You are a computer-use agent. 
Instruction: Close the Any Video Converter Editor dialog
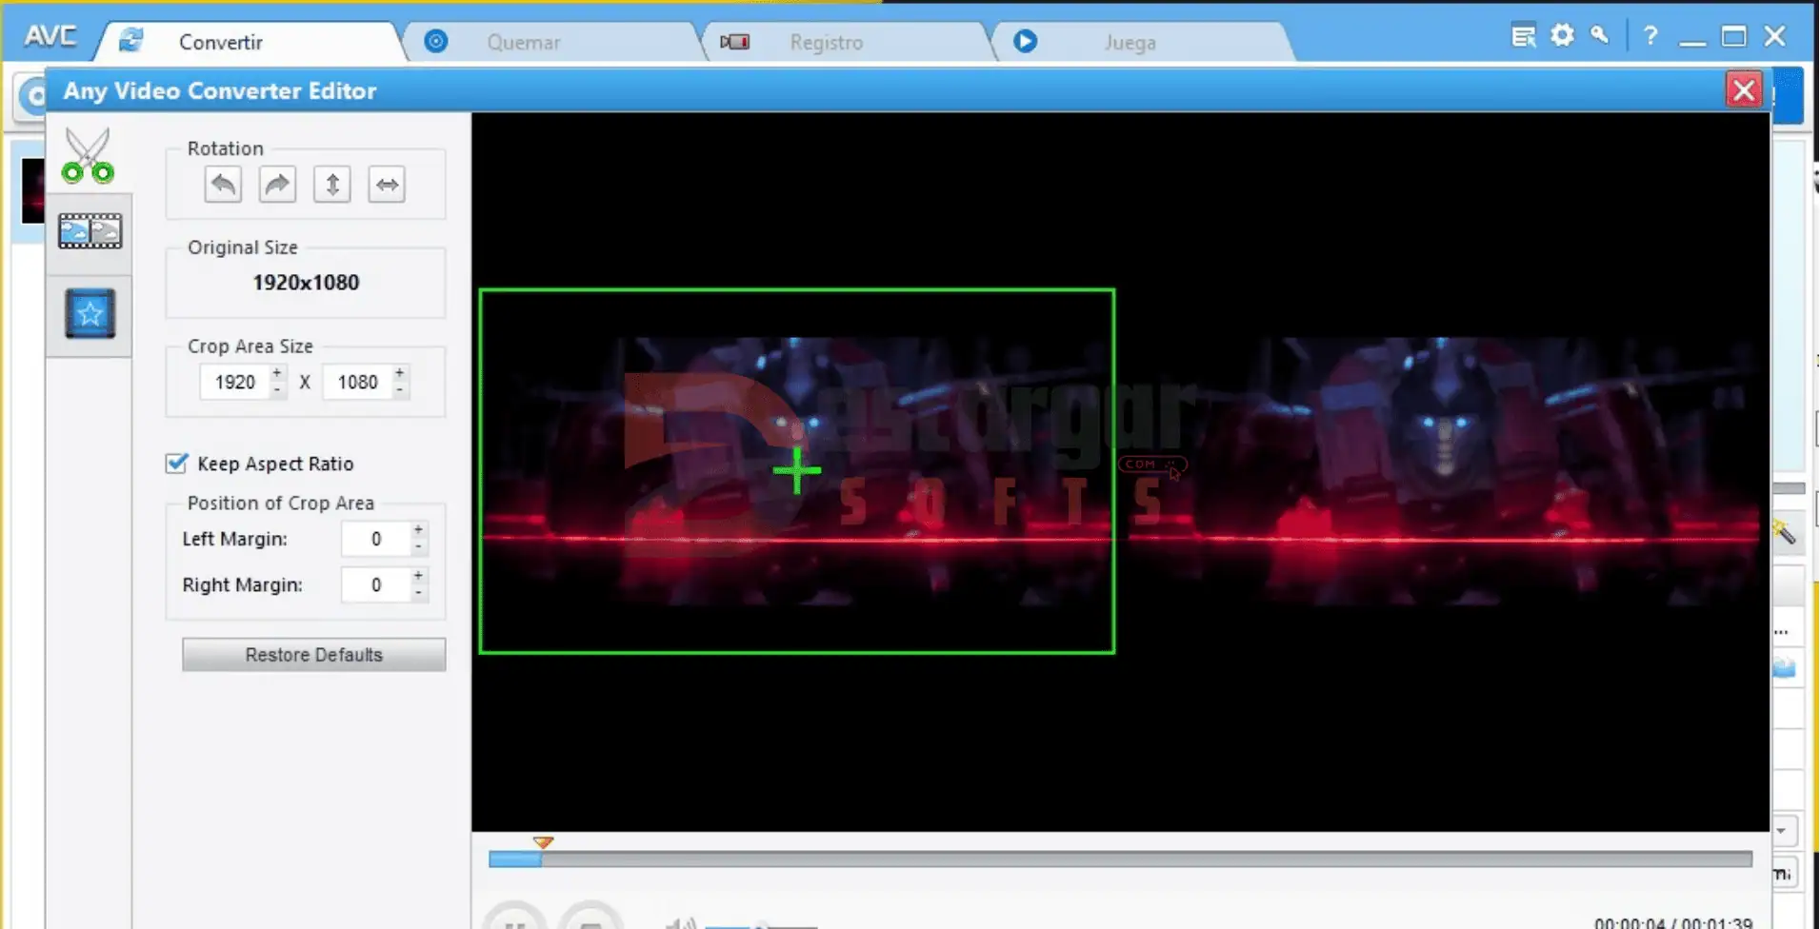(1743, 90)
